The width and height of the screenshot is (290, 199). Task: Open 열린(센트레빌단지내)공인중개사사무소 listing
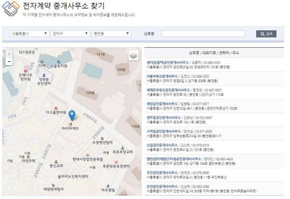pyautogui.click(x=174, y=159)
